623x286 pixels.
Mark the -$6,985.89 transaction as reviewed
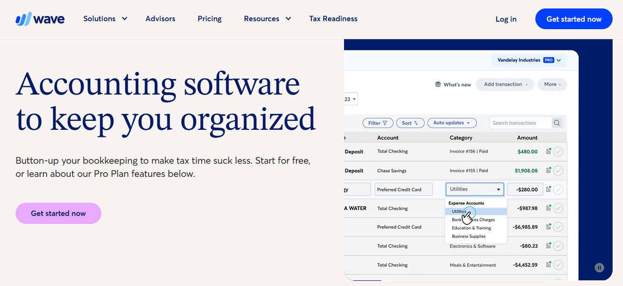coord(558,227)
